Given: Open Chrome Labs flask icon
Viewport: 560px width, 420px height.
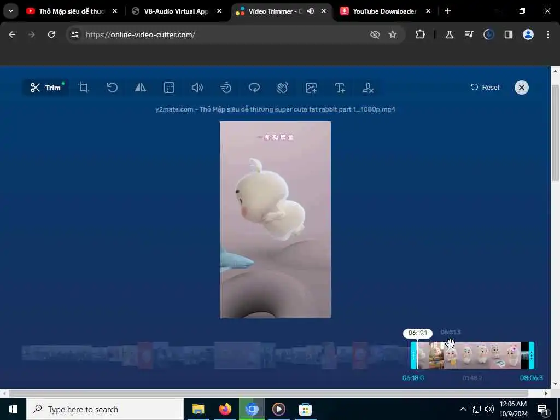Looking at the screenshot, I should [x=450, y=34].
